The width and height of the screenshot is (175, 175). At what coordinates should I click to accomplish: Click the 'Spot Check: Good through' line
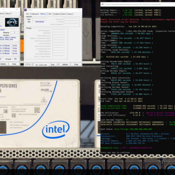(x=126, y=129)
